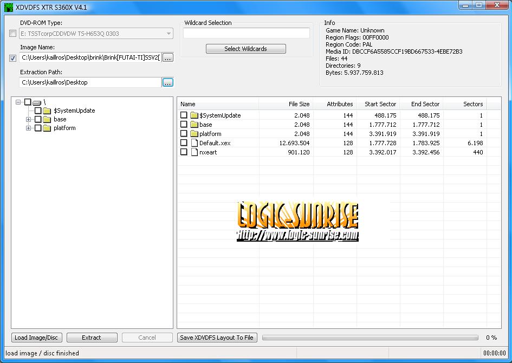The height and width of the screenshot is (363, 512).
Task: Expand the base folder in tree
Action: coord(28,120)
